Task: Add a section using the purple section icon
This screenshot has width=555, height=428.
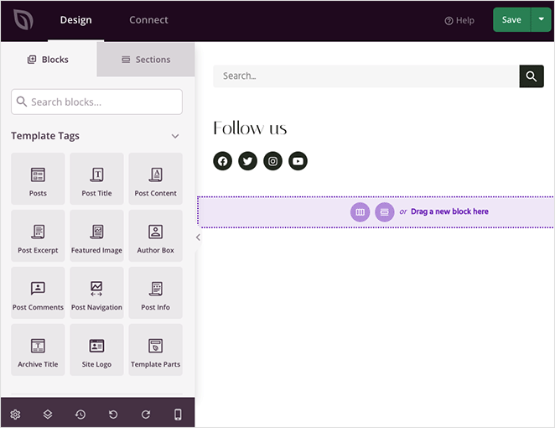Action: 385,211
